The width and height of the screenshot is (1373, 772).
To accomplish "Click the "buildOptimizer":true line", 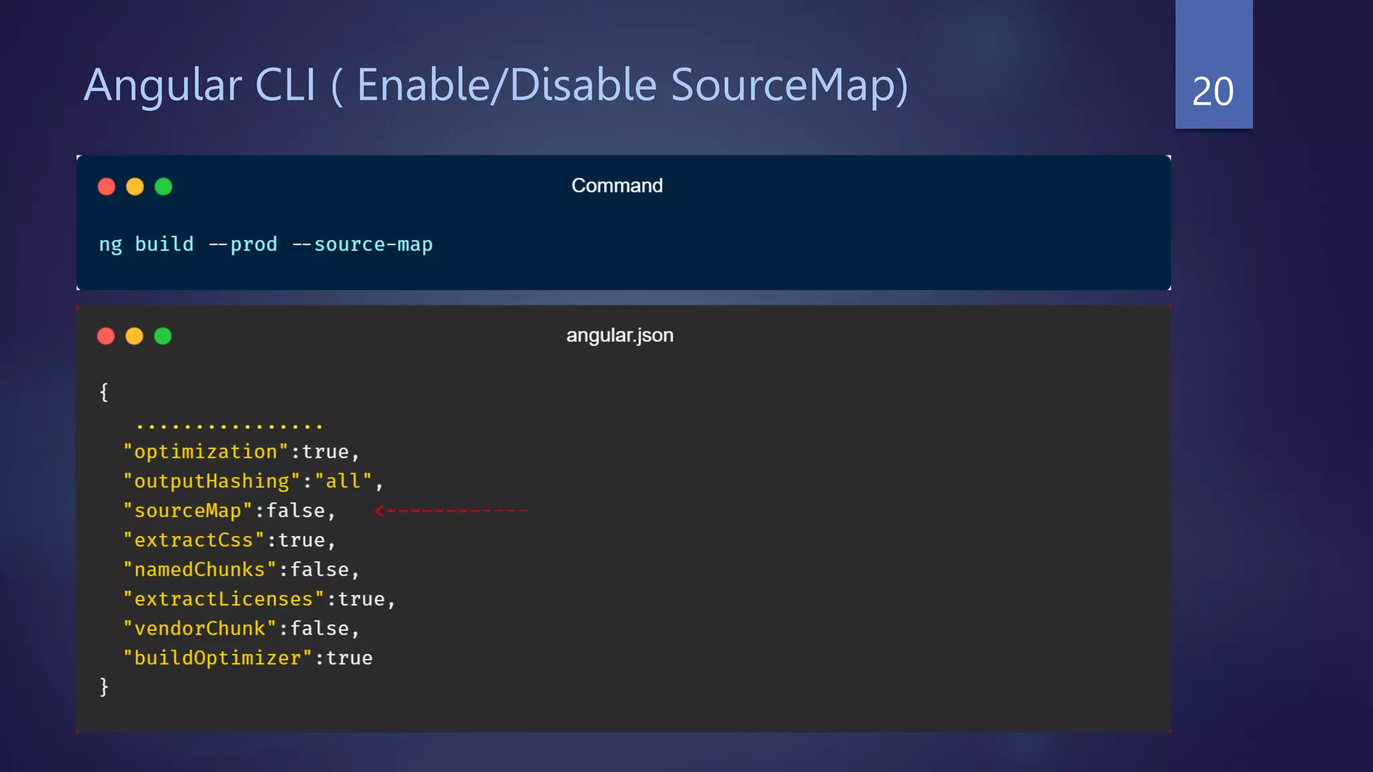I will coord(247,658).
